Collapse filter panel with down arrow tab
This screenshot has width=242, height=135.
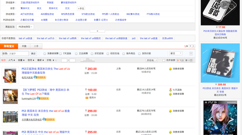[x=97, y=31]
